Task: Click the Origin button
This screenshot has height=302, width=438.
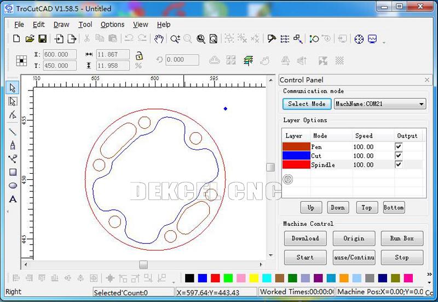Action: coord(354,238)
